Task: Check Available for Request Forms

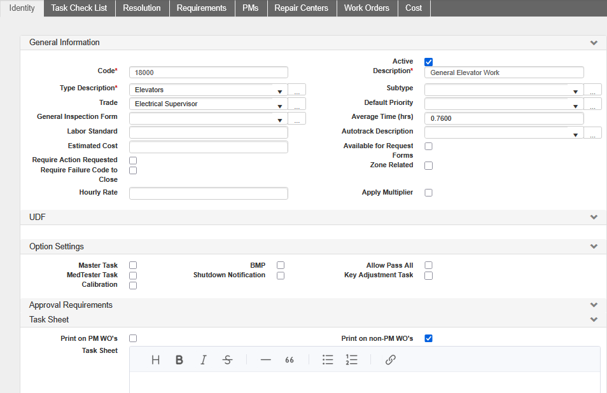Action: click(429, 146)
